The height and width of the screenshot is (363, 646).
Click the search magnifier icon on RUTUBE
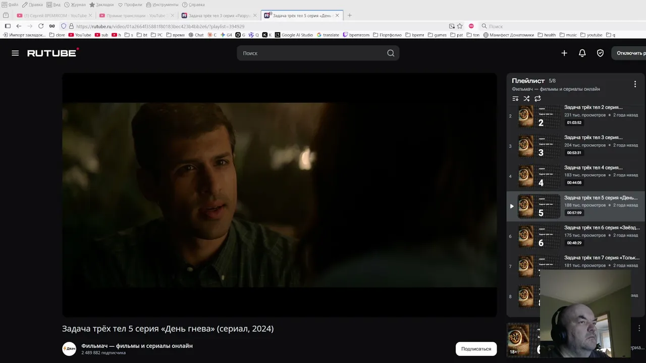click(391, 53)
